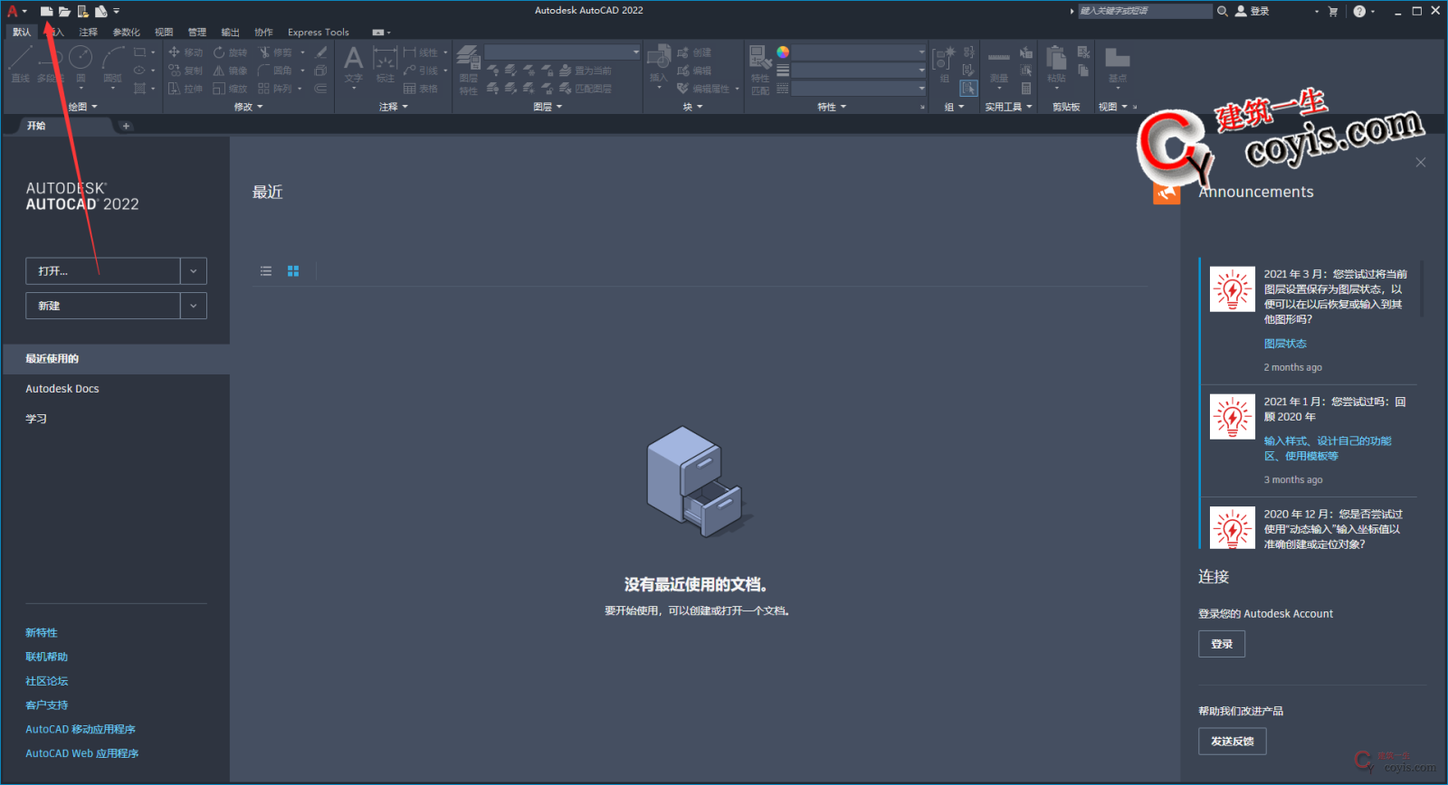This screenshot has width=1448, height=785.
Task: Select the Table (表格) tool
Action: pyautogui.click(x=421, y=89)
